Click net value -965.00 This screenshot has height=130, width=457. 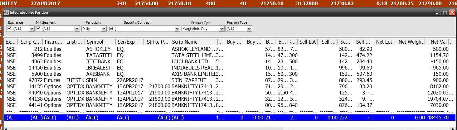pyautogui.click(x=440, y=68)
